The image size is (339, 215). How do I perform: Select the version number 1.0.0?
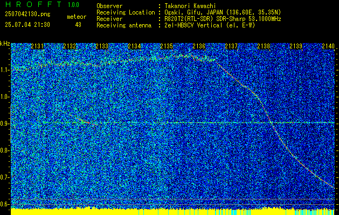[x=73, y=4]
